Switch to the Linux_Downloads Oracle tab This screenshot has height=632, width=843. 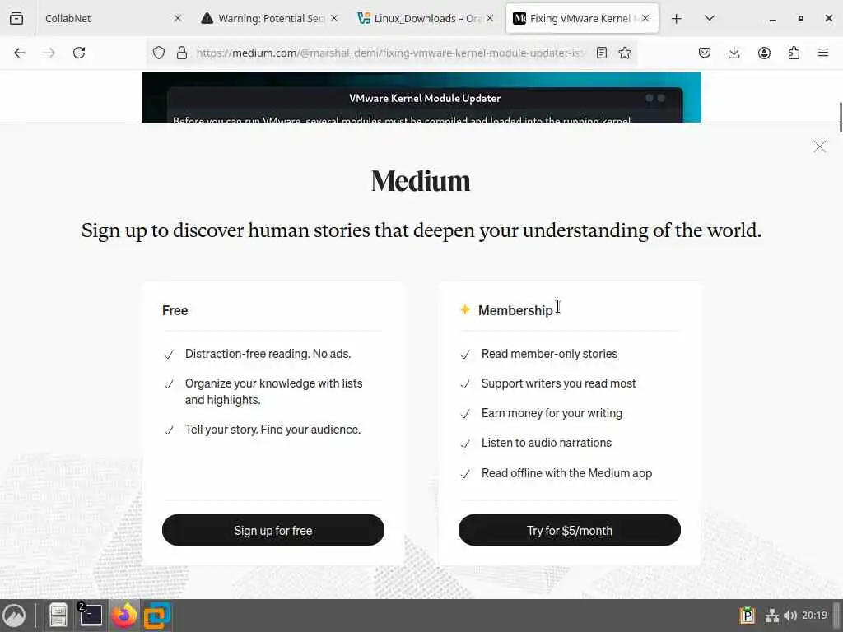426,18
